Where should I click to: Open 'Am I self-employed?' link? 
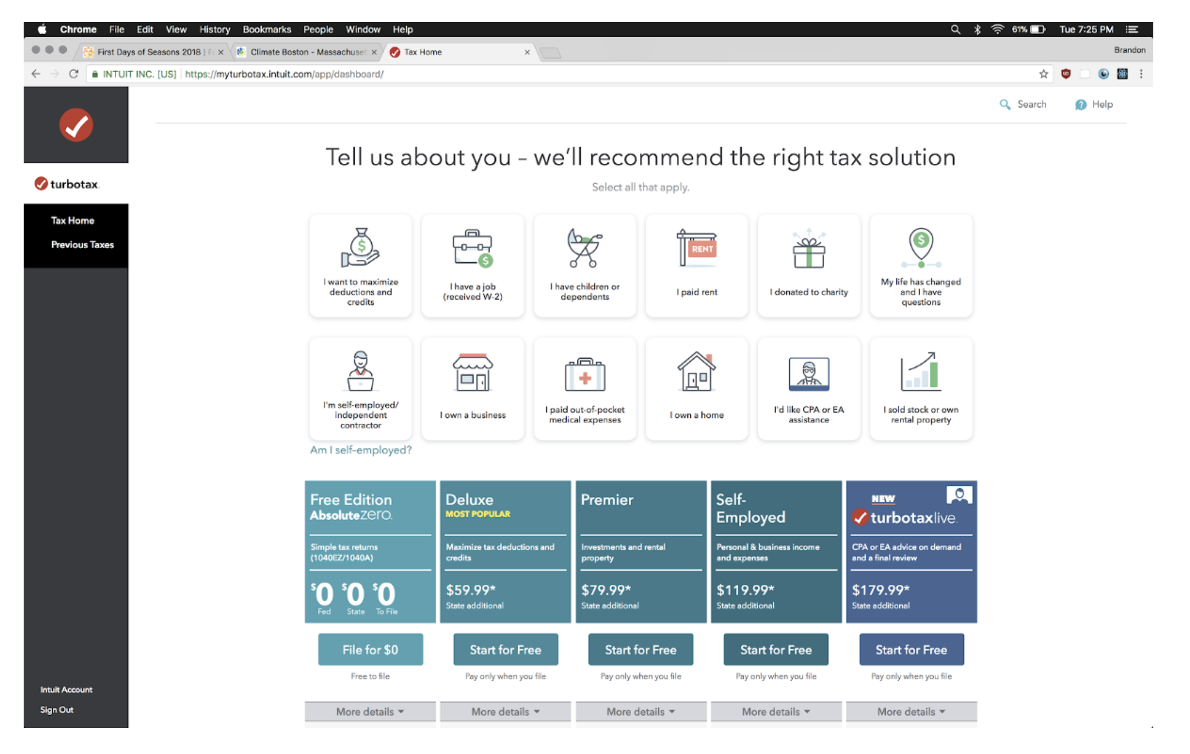tap(361, 450)
